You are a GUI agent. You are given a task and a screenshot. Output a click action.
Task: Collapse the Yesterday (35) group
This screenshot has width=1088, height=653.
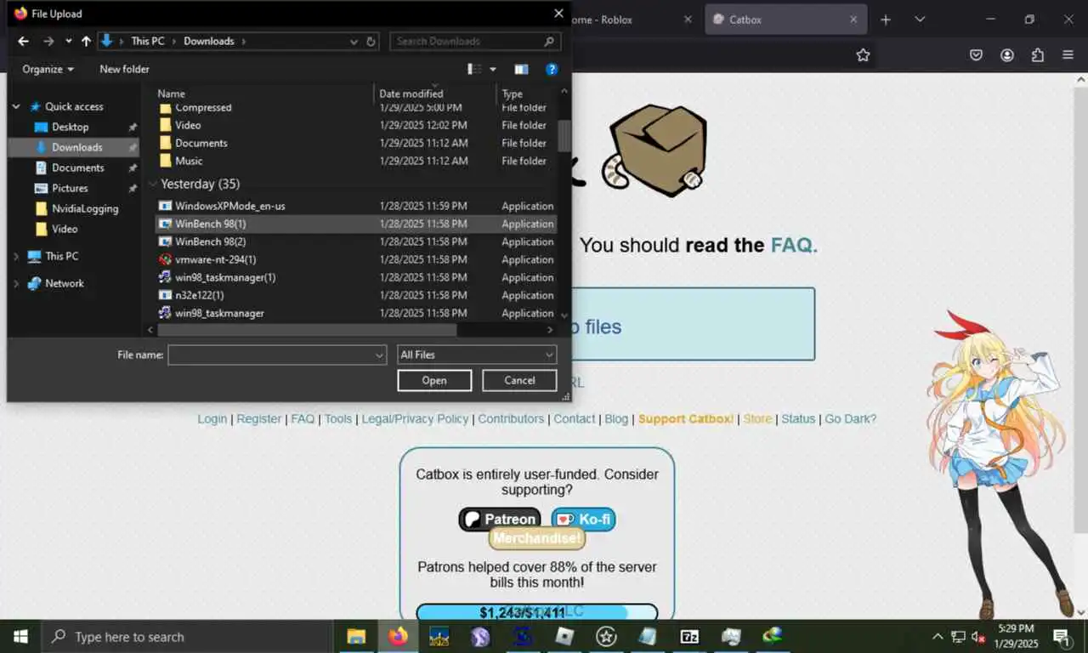153,184
